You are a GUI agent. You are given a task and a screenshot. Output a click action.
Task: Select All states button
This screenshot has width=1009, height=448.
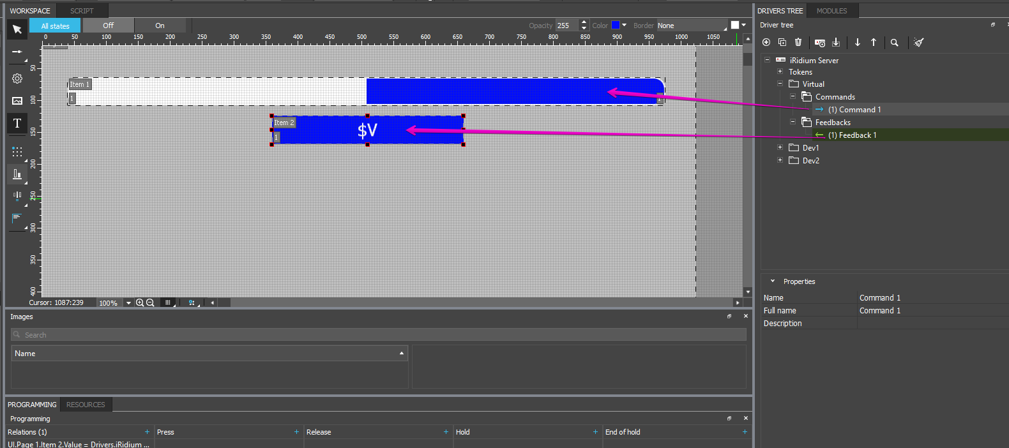point(55,26)
